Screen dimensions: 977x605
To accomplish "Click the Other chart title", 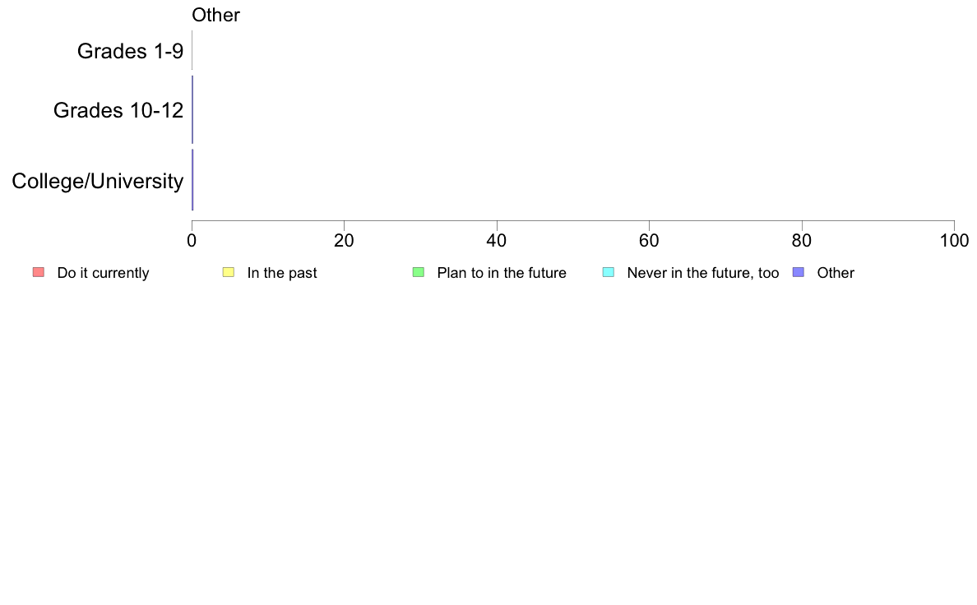I will pos(215,15).
